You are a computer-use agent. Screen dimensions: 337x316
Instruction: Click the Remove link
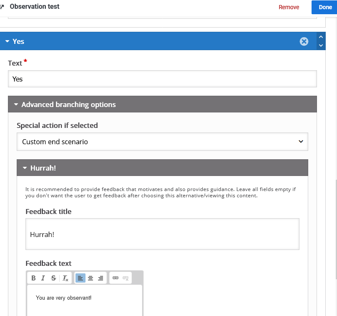coord(289,7)
